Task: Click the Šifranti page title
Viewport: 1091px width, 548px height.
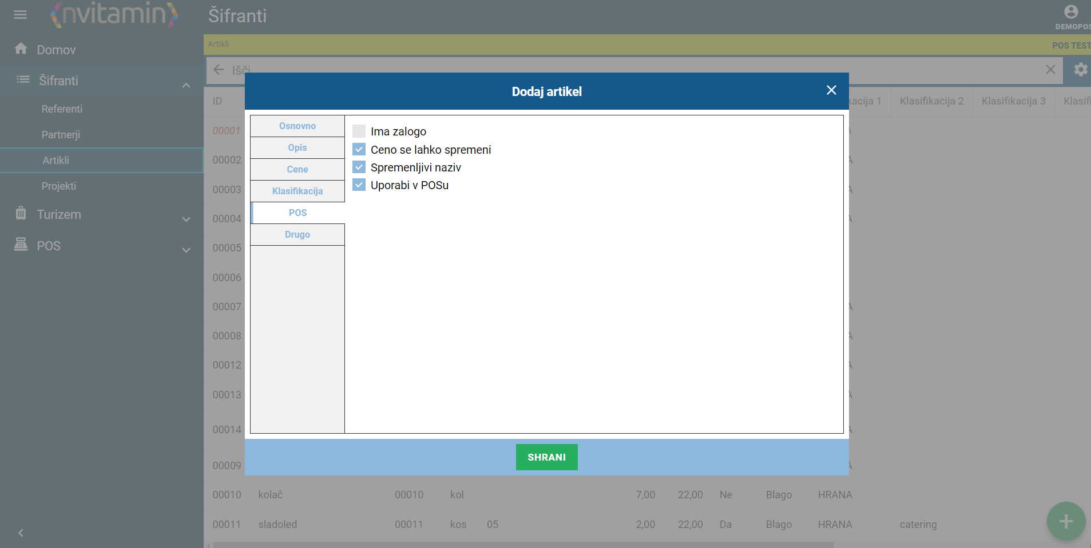Action: pos(237,15)
